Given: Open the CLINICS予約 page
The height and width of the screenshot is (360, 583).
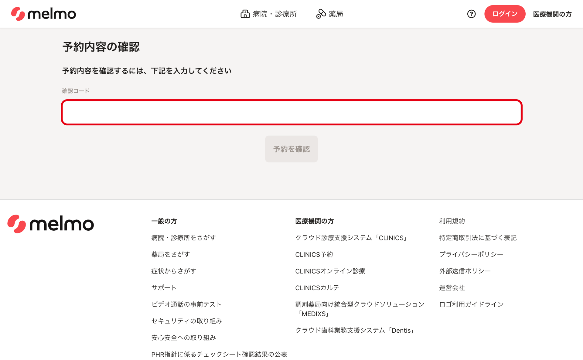Looking at the screenshot, I should pyautogui.click(x=314, y=254).
